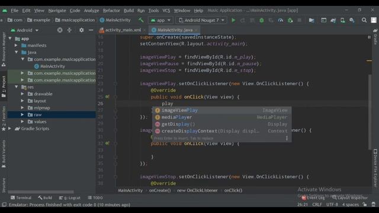The height and width of the screenshot is (213, 379).
Task: Open SDK Manager icon in toolbar
Action: (352, 20)
